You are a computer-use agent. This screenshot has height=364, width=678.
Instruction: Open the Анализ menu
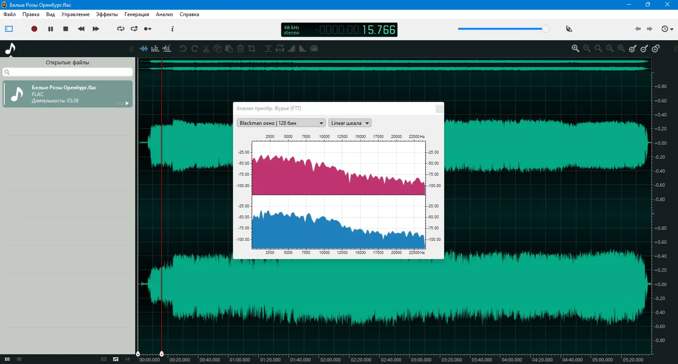(164, 14)
